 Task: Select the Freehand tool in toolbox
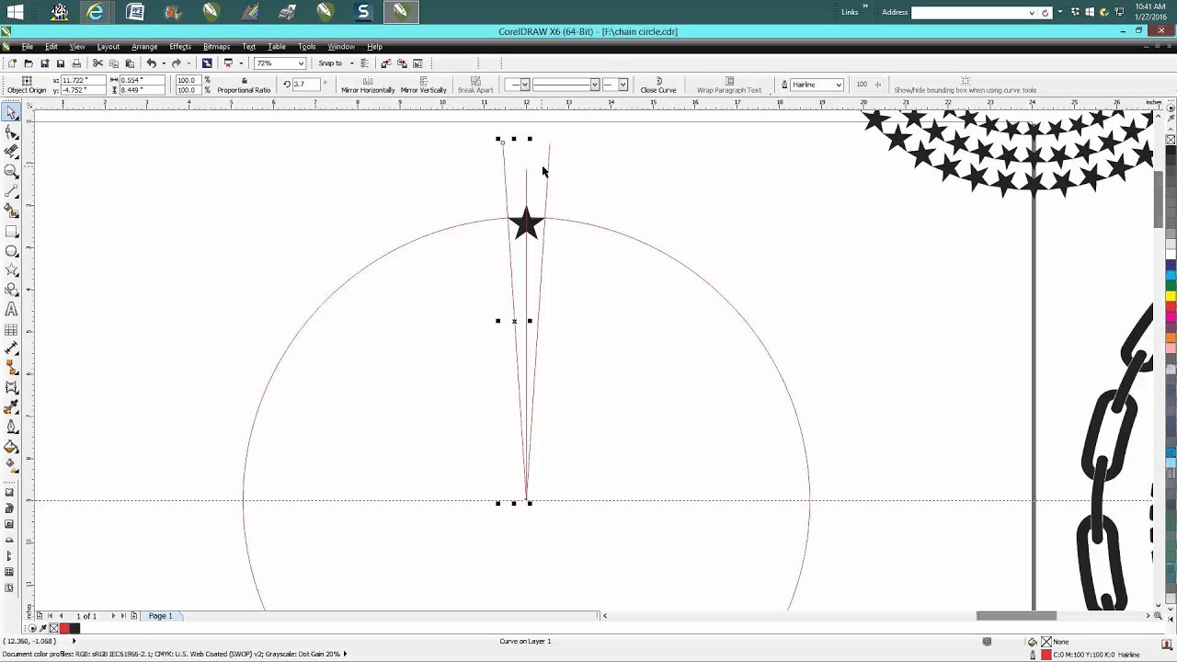pyautogui.click(x=11, y=191)
